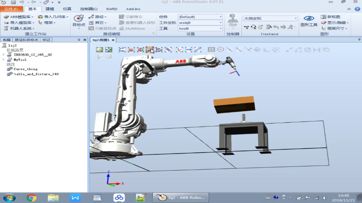Viewport: 362px width, 203px height.
Task: Click the Freehand Move icon
Action: click(x=246, y=27)
